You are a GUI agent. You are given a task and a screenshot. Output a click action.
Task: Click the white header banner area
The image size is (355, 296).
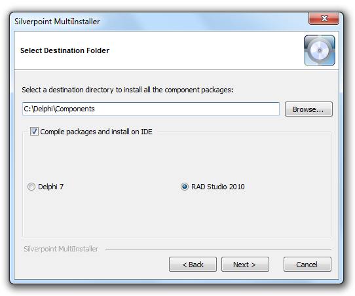coord(159,50)
